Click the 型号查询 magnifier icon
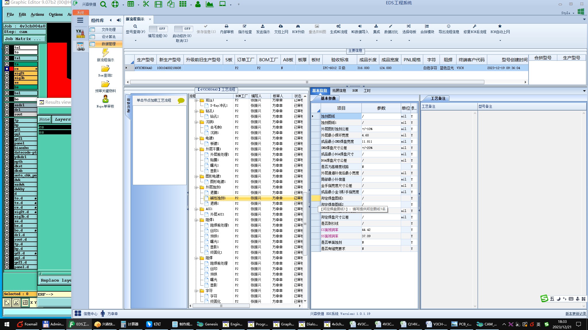Image resolution: width=588 pixels, height=330 pixels. pos(135,26)
